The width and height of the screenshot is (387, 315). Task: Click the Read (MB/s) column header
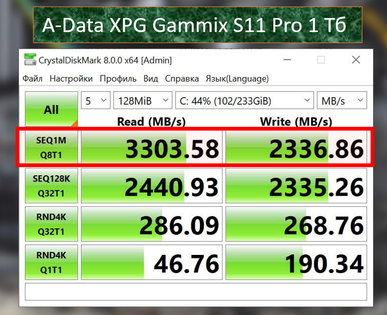pos(151,122)
